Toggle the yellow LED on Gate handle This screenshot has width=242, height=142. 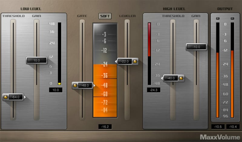tap(75, 85)
